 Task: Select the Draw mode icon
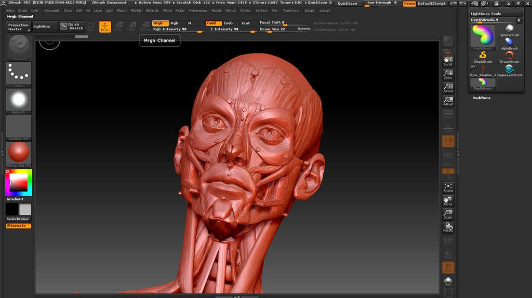tap(105, 27)
